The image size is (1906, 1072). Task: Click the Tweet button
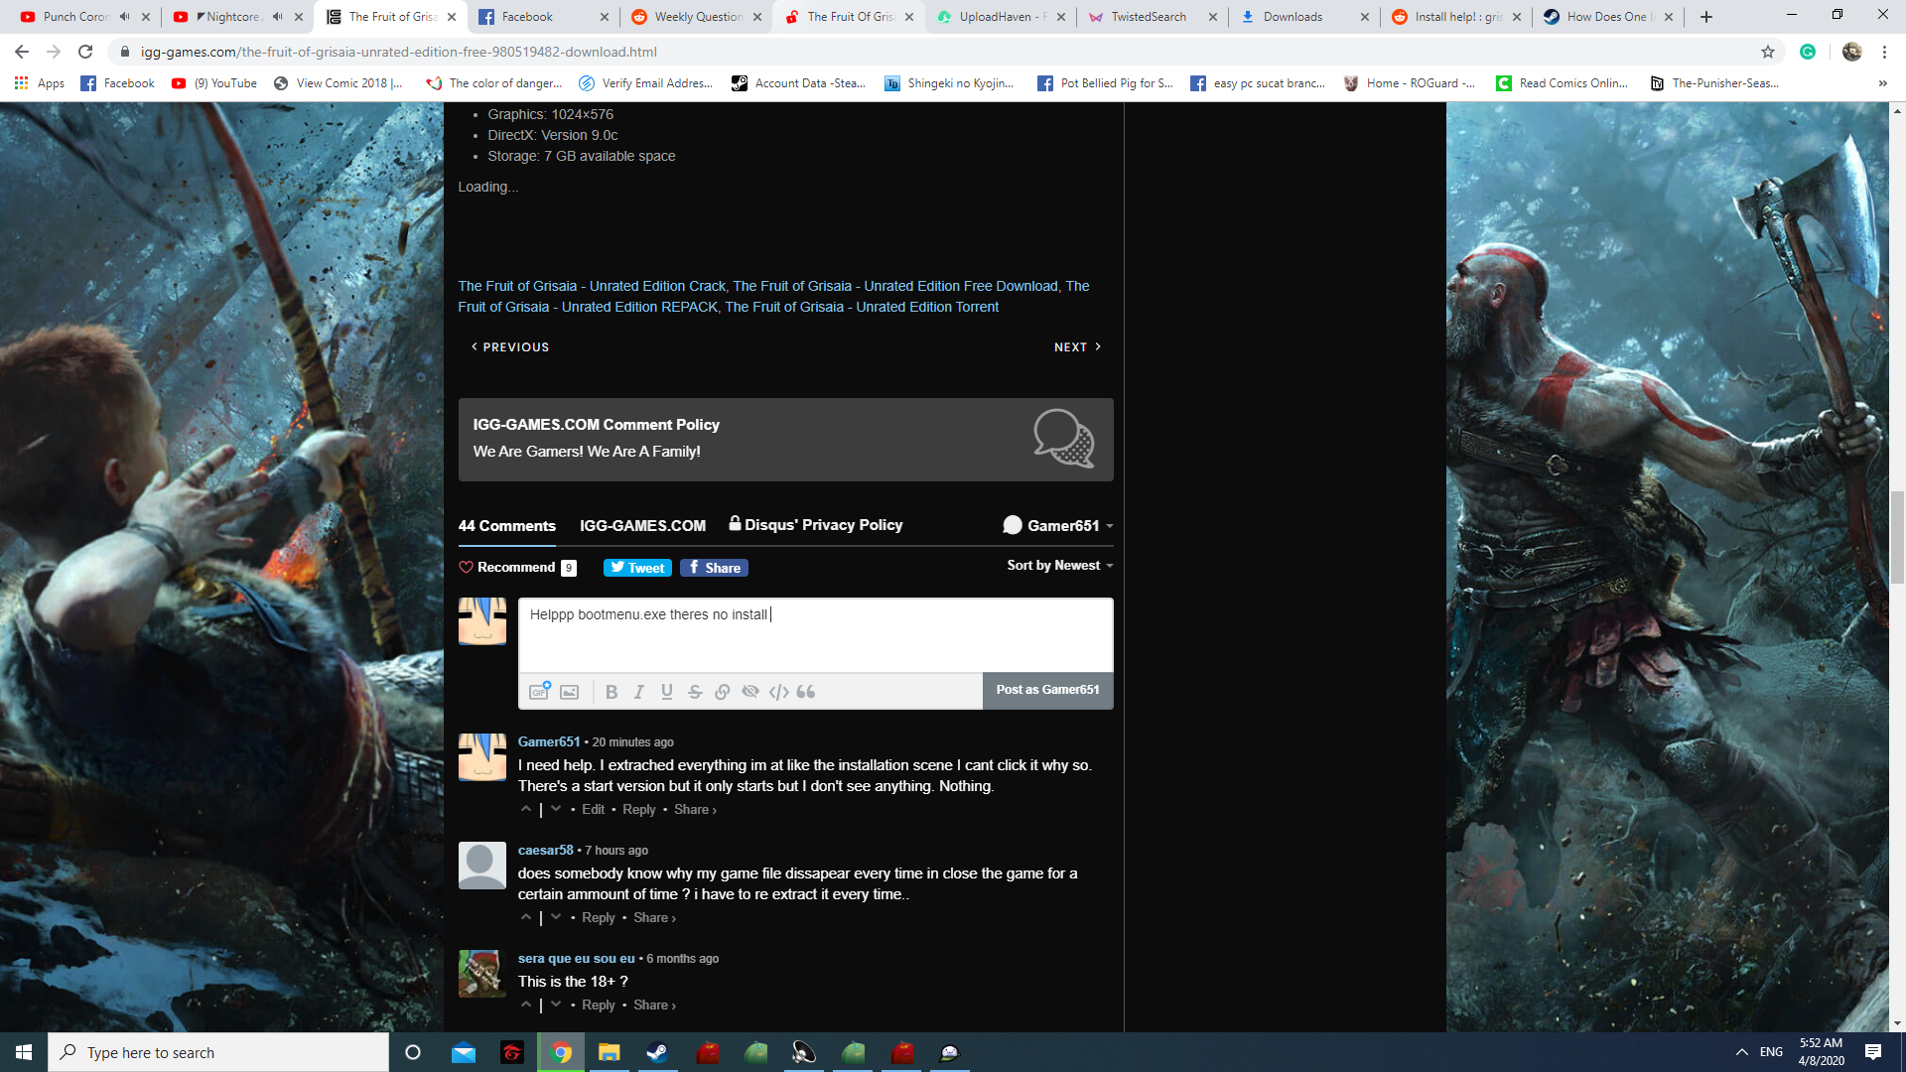(637, 568)
